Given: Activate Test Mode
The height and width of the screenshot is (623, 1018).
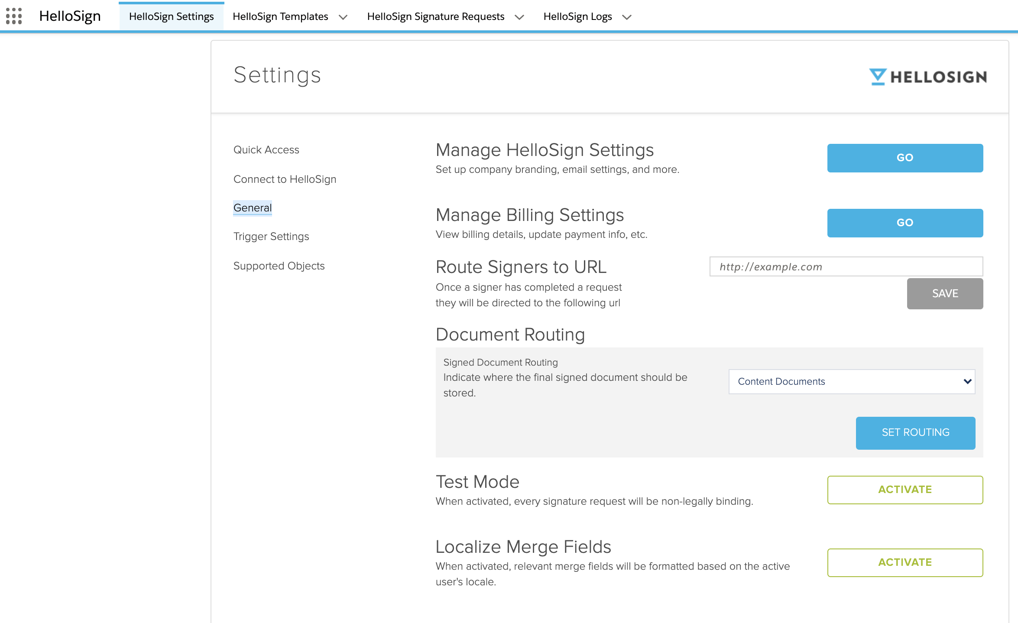Looking at the screenshot, I should [905, 490].
